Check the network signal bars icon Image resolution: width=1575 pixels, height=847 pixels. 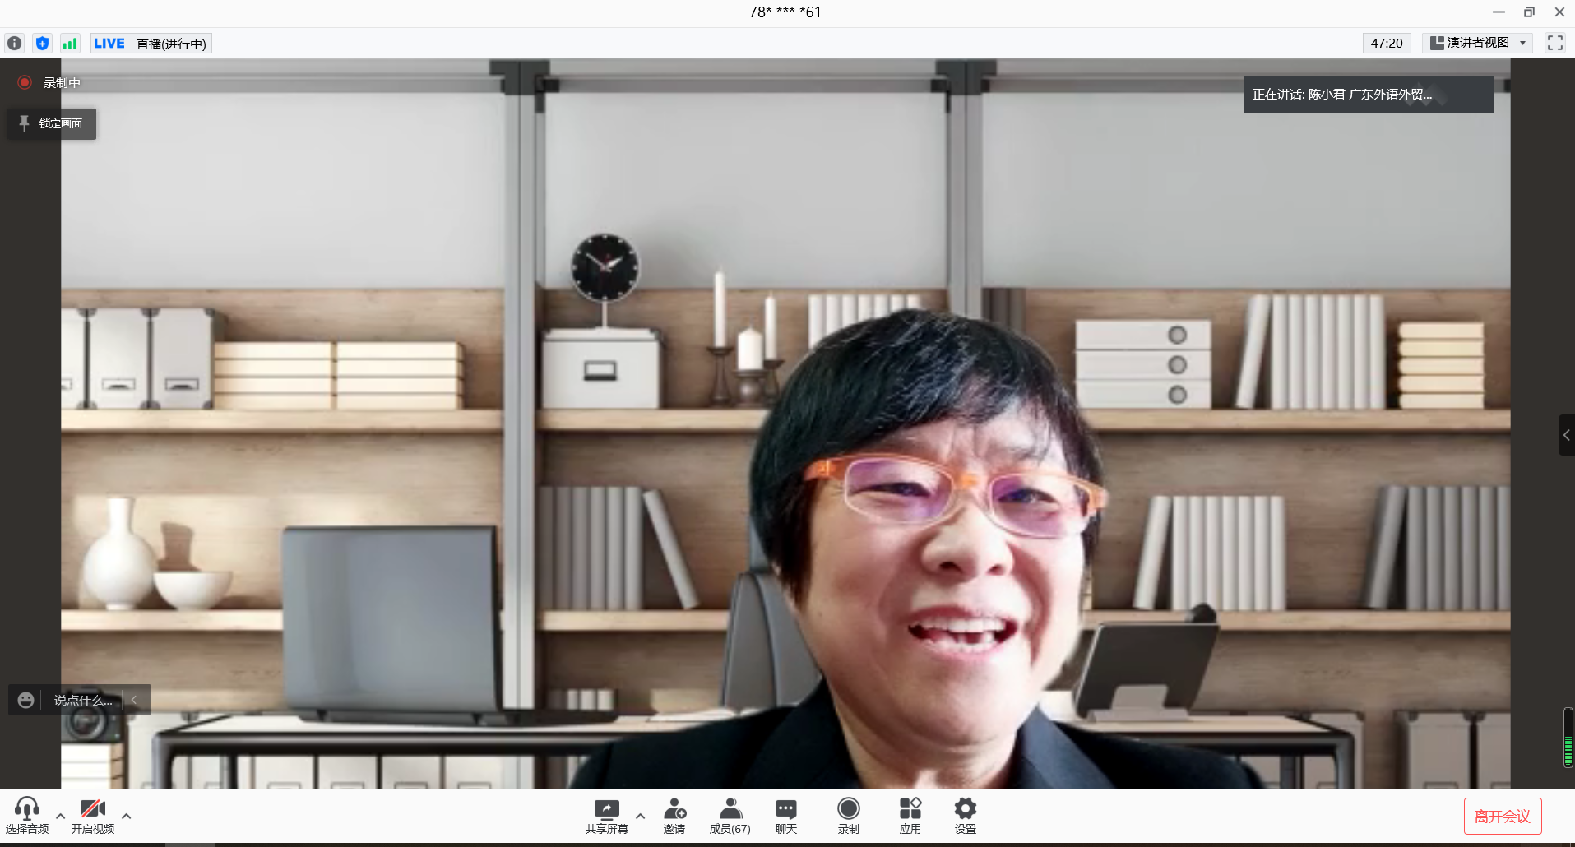(70, 44)
